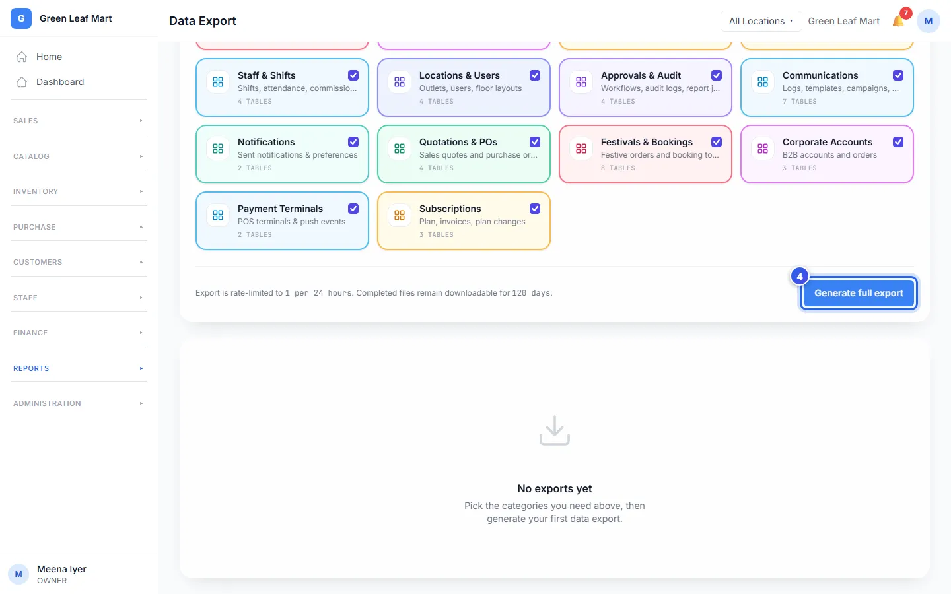
Task: Expand the Administration sidebar section
Action: coord(79,403)
